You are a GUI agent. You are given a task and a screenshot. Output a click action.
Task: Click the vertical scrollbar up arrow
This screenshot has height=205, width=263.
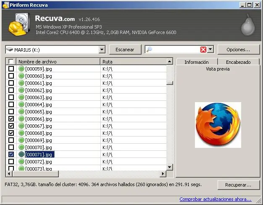[170, 62]
